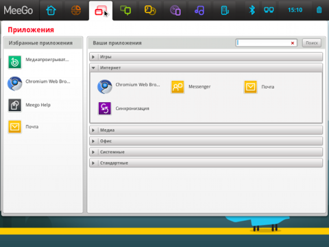Screen dimensions: 329x247
Task: Open the Zones panel icon
Action: coord(76,10)
